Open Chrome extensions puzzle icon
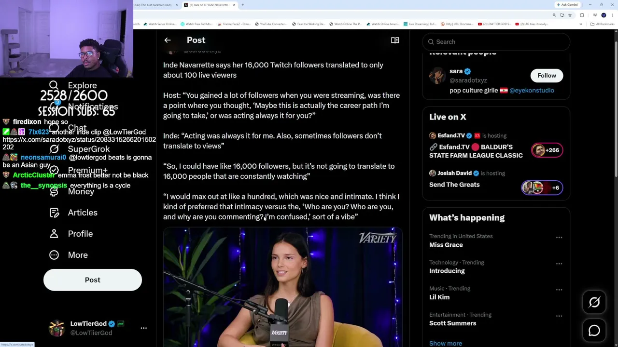The image size is (618, 347). tap(582, 15)
